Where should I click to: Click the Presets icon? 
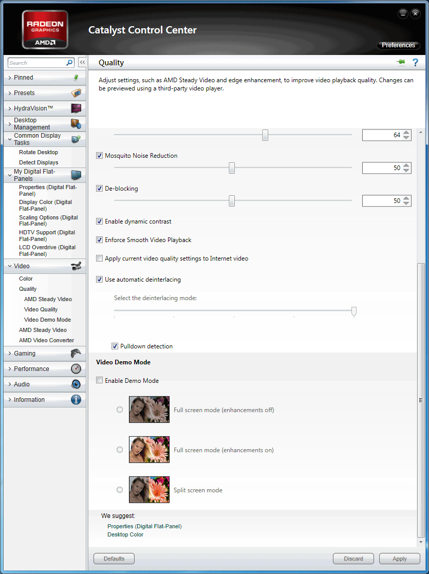76,93
